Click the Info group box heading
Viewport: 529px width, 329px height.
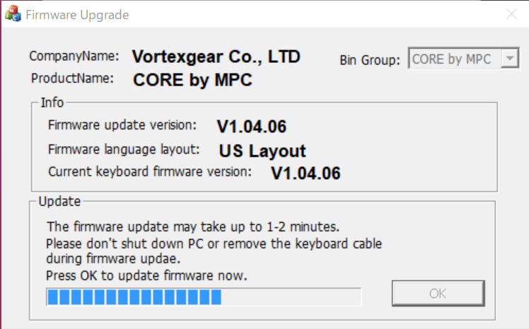coord(52,103)
